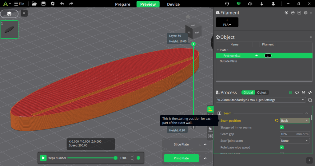Screen dimensions: 315x166
Task: Click Print Plate button
Action: (181, 158)
